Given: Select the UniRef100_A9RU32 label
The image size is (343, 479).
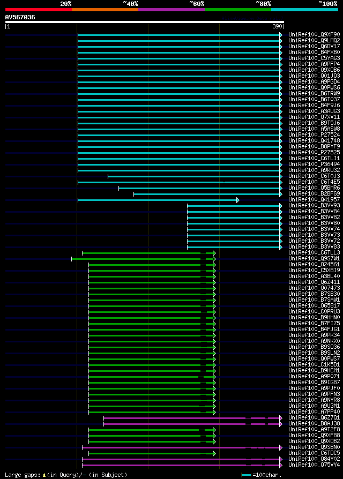Looking at the screenshot, I should (x=314, y=170).
